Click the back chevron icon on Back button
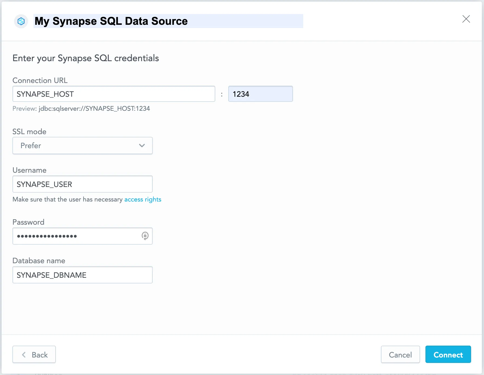 [x=24, y=355]
